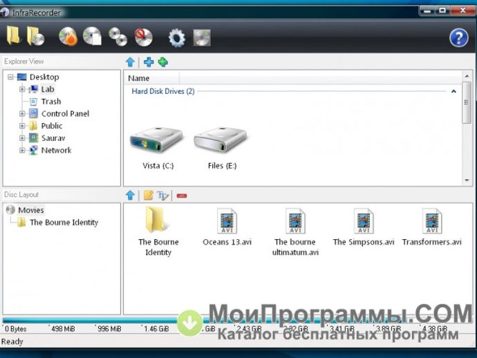Click the Rename icon in Disc Layout toolbar

162,196
